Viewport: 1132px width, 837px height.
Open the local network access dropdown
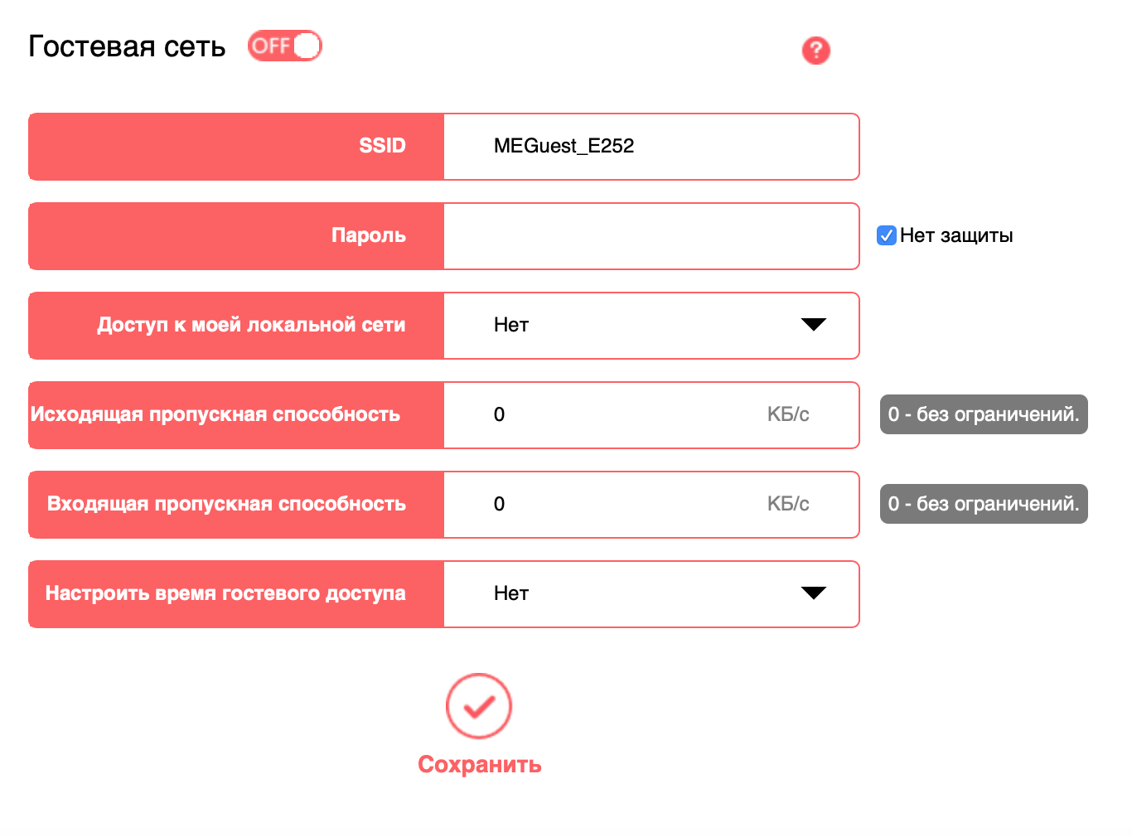651,326
